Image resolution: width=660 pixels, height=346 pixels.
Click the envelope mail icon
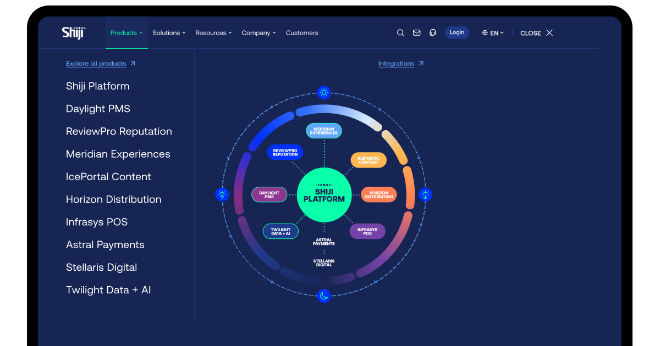(x=416, y=33)
